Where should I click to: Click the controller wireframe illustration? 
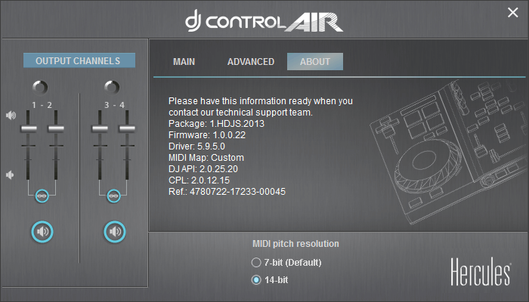(449, 152)
